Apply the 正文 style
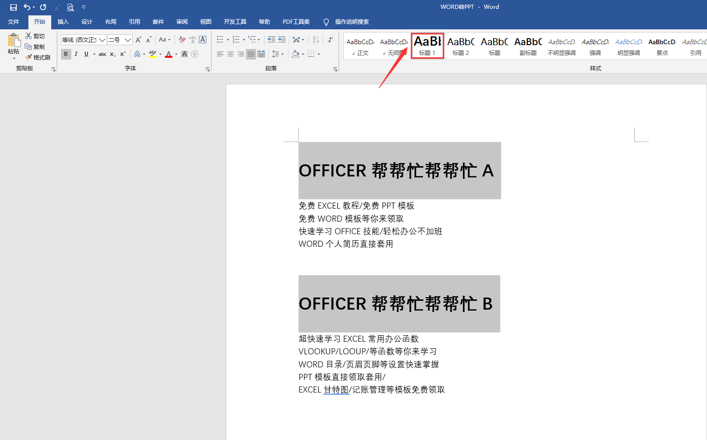This screenshot has width=707, height=440. click(360, 46)
